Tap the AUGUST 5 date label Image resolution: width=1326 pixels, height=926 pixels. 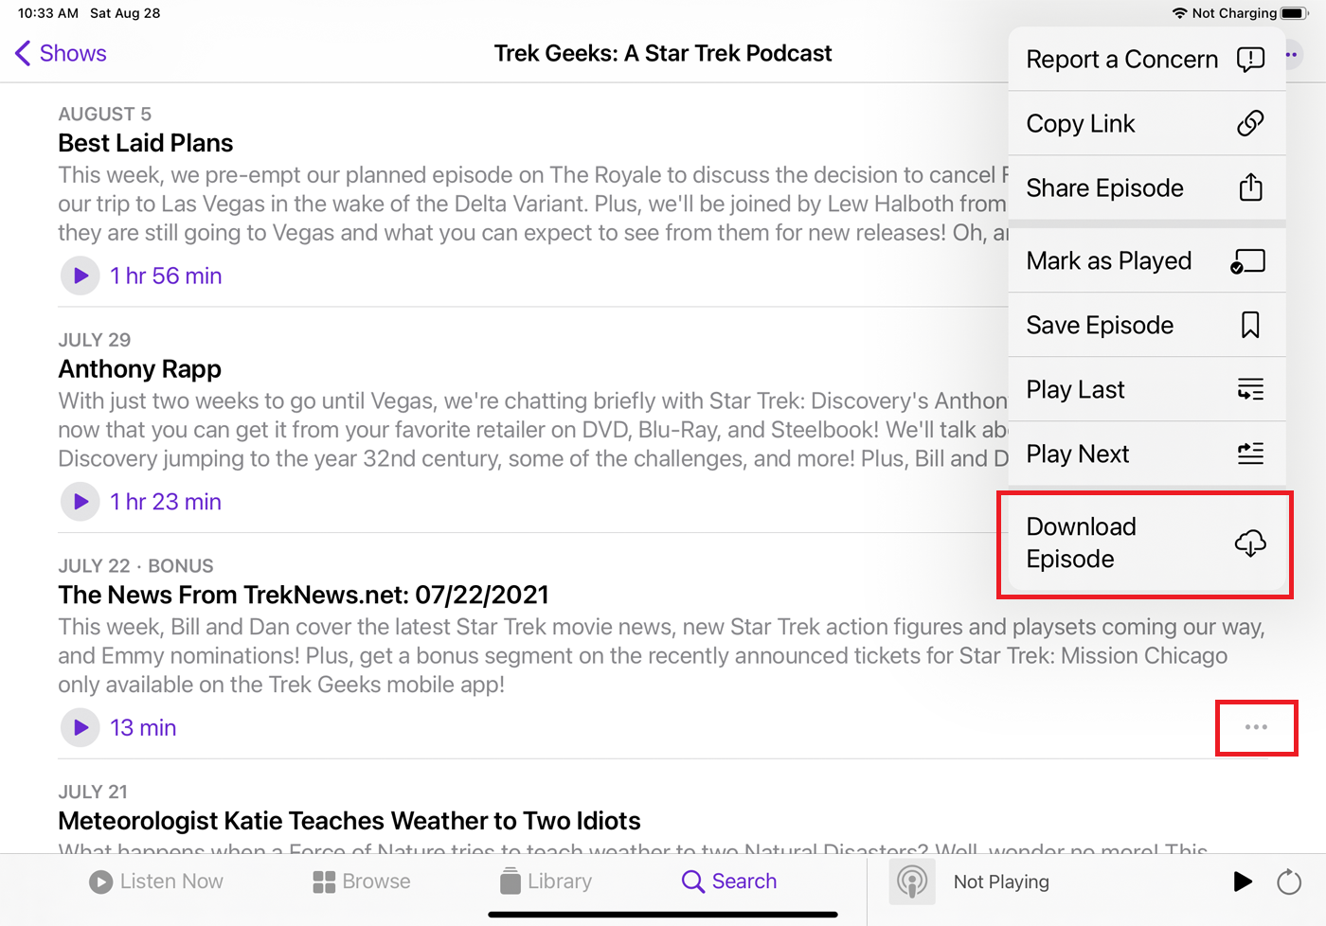(105, 115)
